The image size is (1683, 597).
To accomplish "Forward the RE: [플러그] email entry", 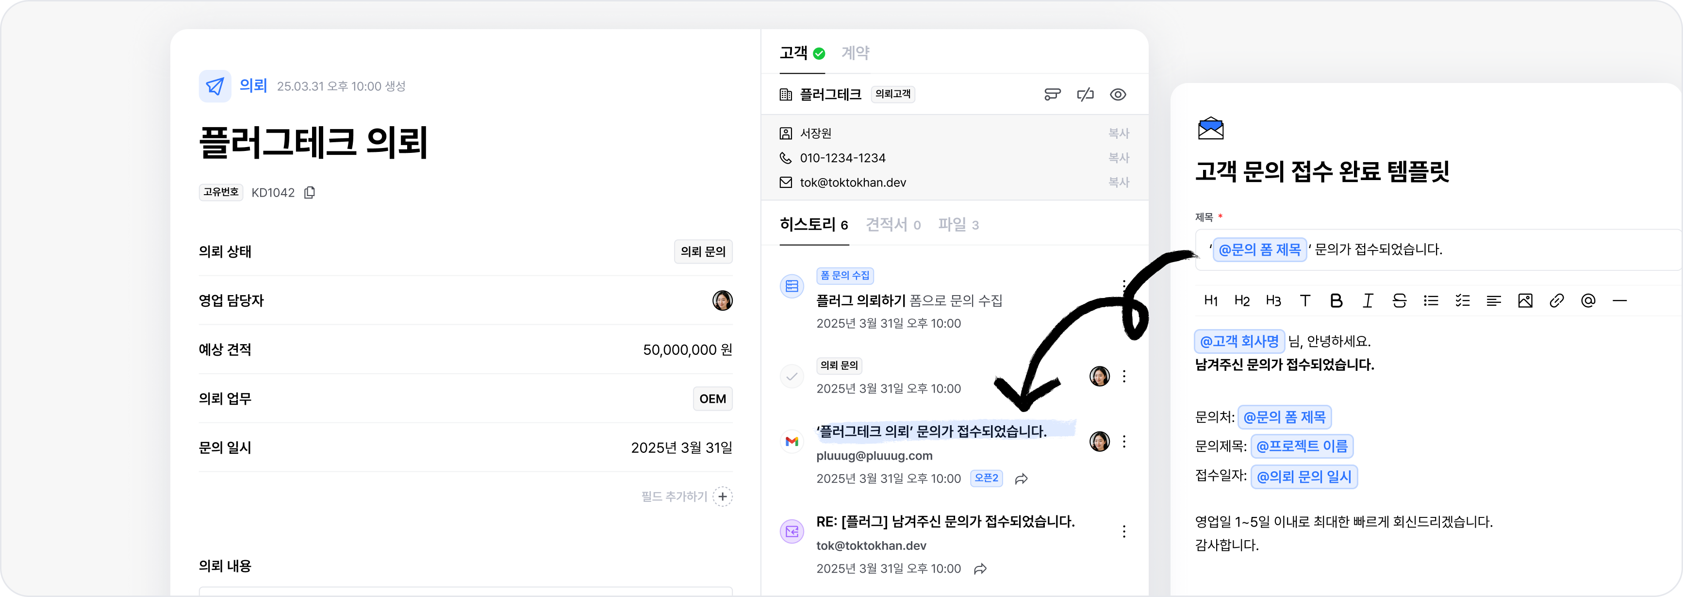I will (980, 569).
